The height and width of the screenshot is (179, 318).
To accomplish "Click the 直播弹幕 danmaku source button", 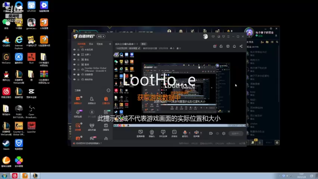I will 141,133.
